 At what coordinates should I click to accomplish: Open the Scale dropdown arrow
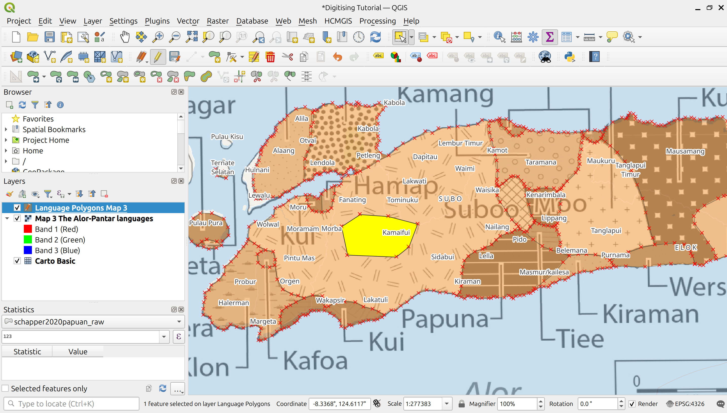[447, 404]
